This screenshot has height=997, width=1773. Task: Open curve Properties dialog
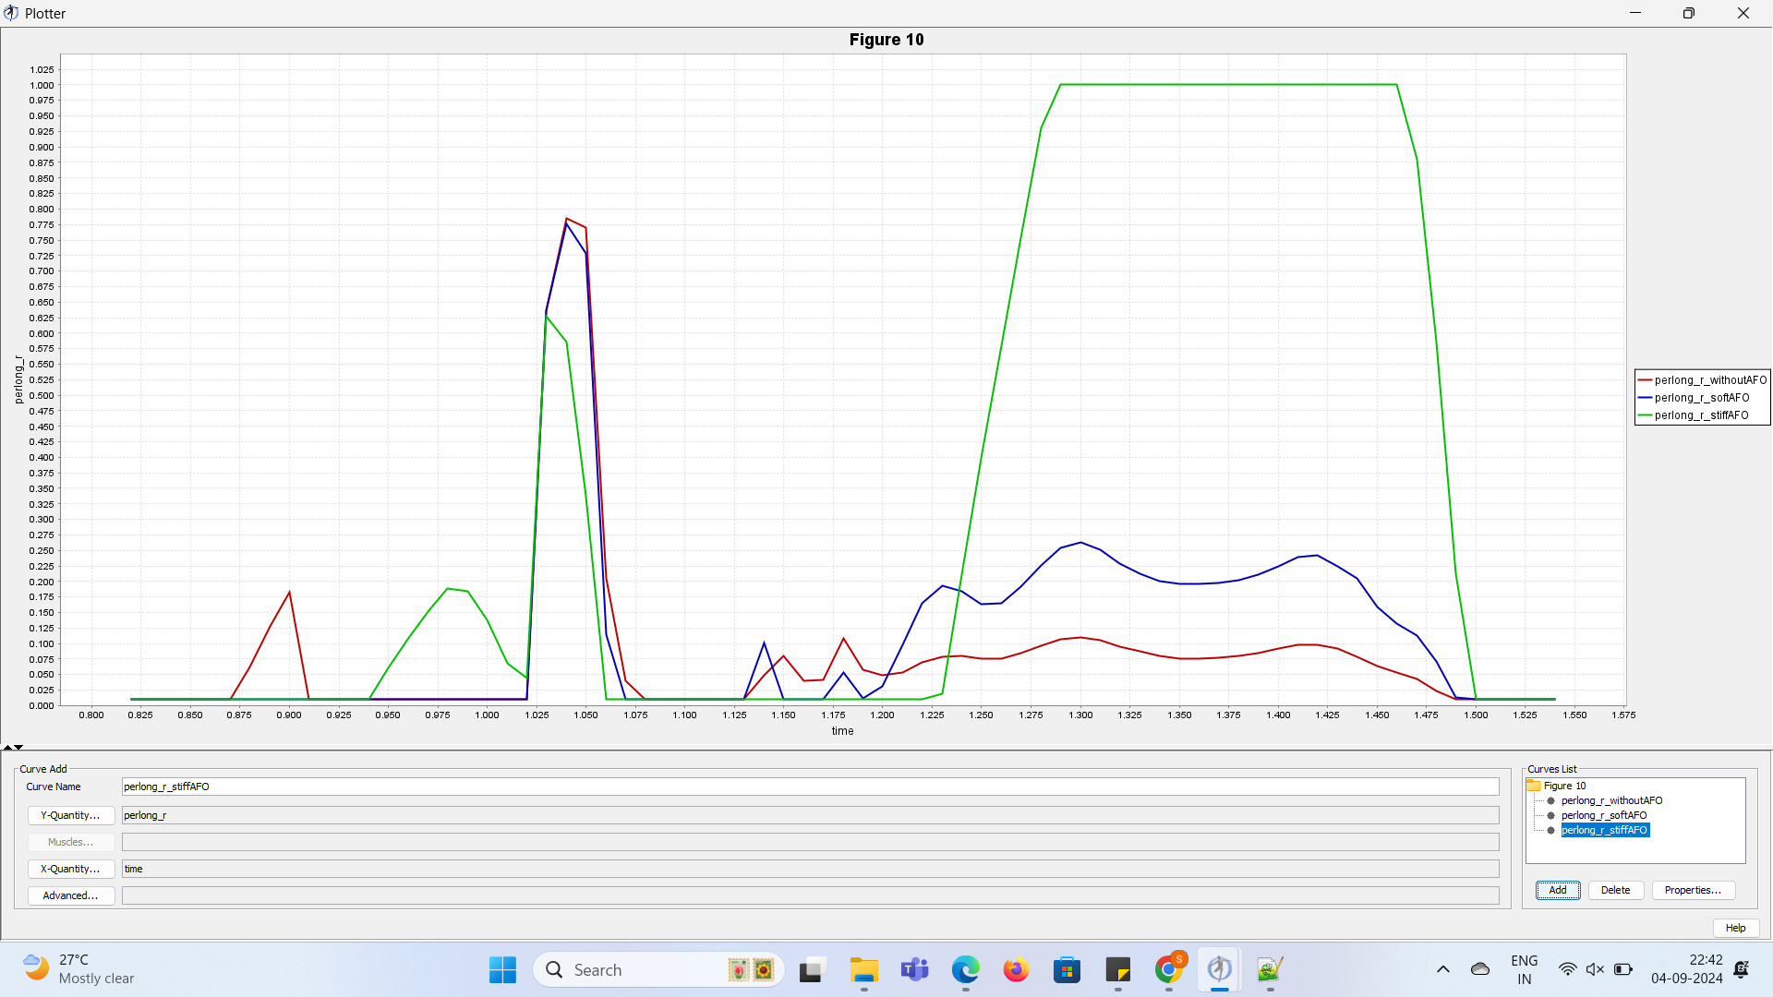tap(1693, 890)
